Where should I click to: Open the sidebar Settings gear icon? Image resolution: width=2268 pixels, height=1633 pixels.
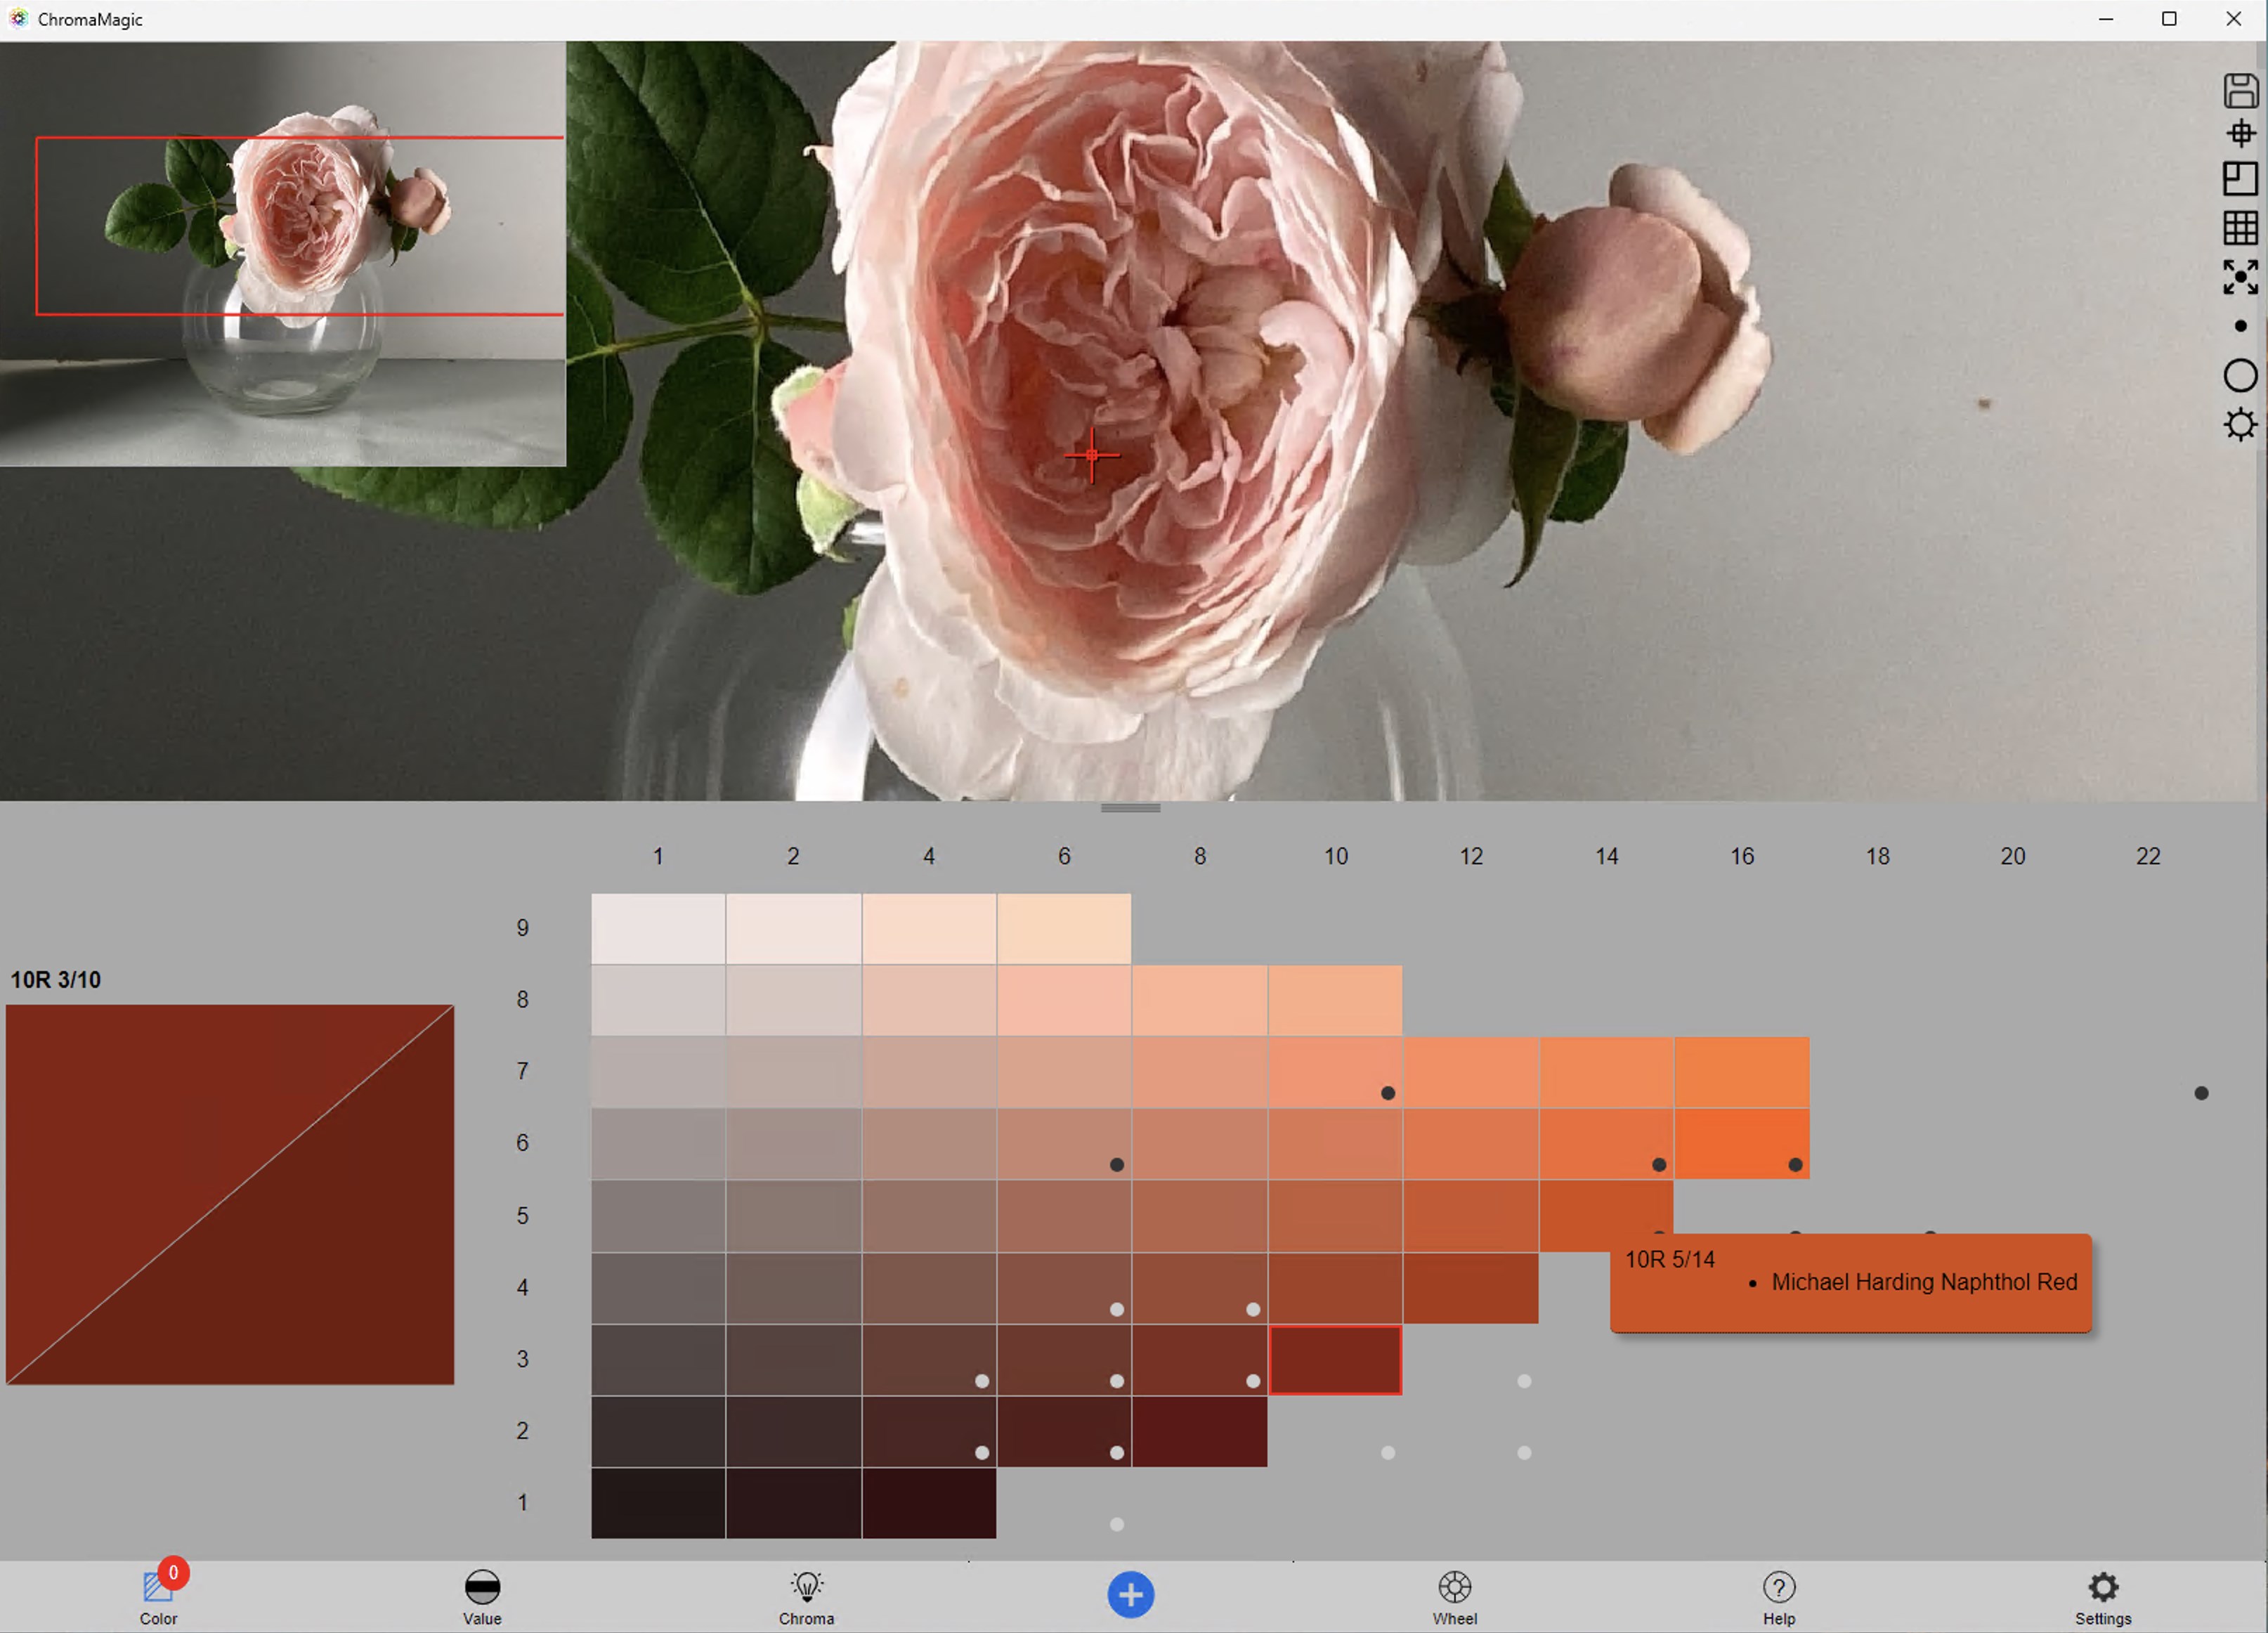(2241, 424)
